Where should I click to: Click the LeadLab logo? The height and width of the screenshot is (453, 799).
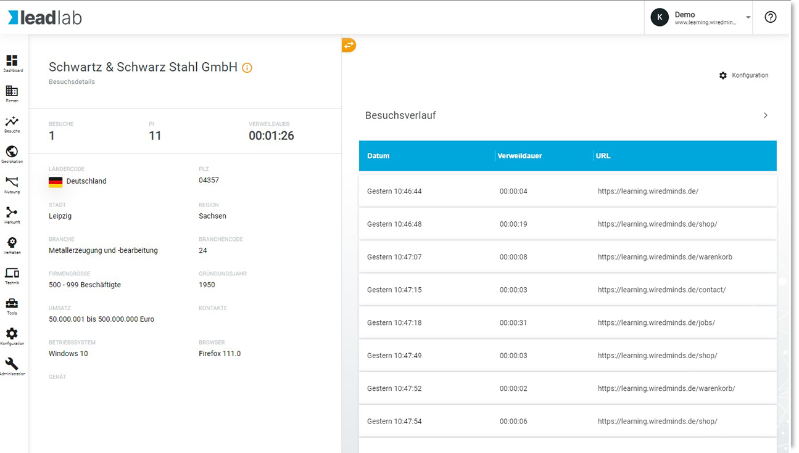coord(44,17)
